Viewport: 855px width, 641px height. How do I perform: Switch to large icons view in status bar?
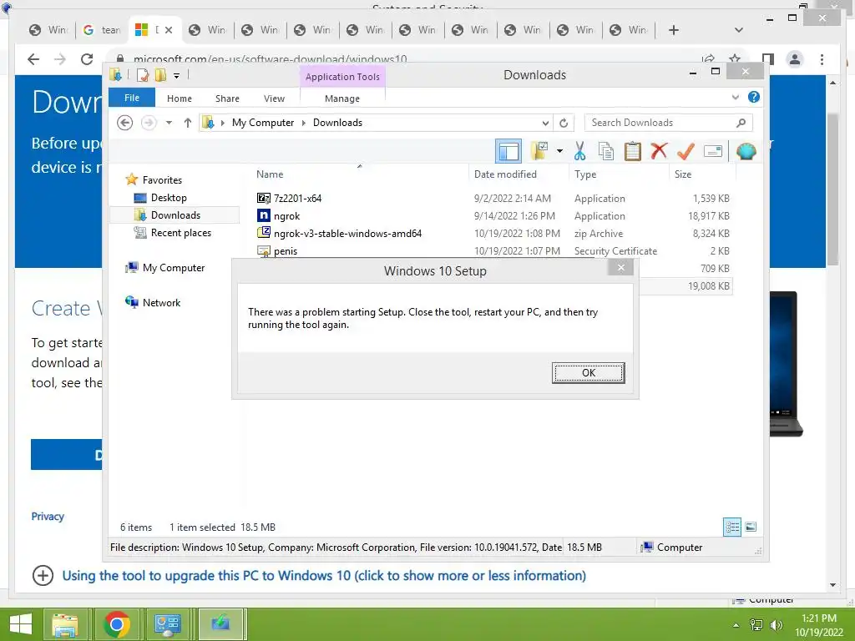[751, 527]
